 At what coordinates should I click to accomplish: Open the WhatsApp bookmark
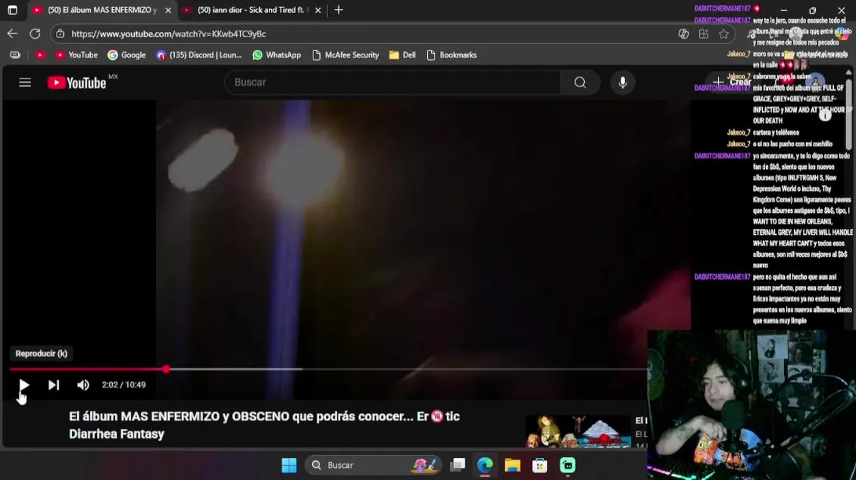[277, 55]
